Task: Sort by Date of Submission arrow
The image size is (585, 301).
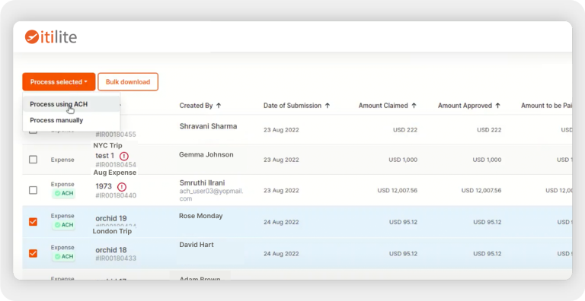Action: coord(328,106)
